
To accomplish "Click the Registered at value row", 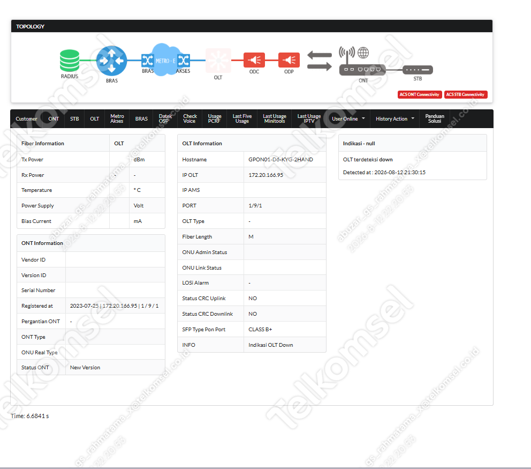I will (114, 306).
